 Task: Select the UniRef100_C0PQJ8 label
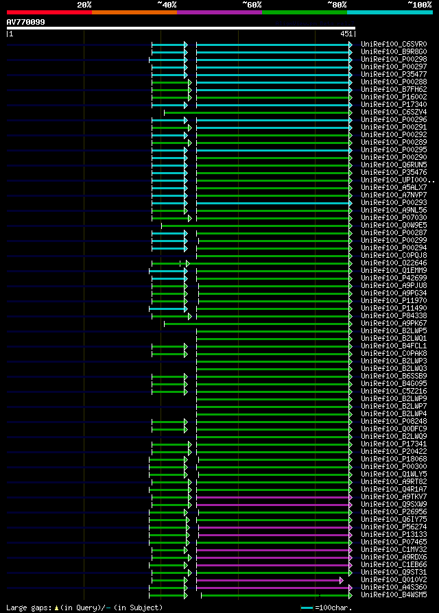(x=394, y=255)
